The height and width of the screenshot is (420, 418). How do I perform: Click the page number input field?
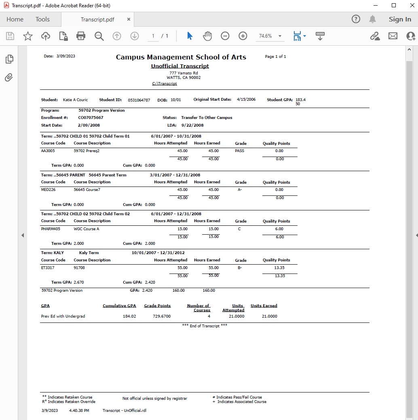coord(153,36)
